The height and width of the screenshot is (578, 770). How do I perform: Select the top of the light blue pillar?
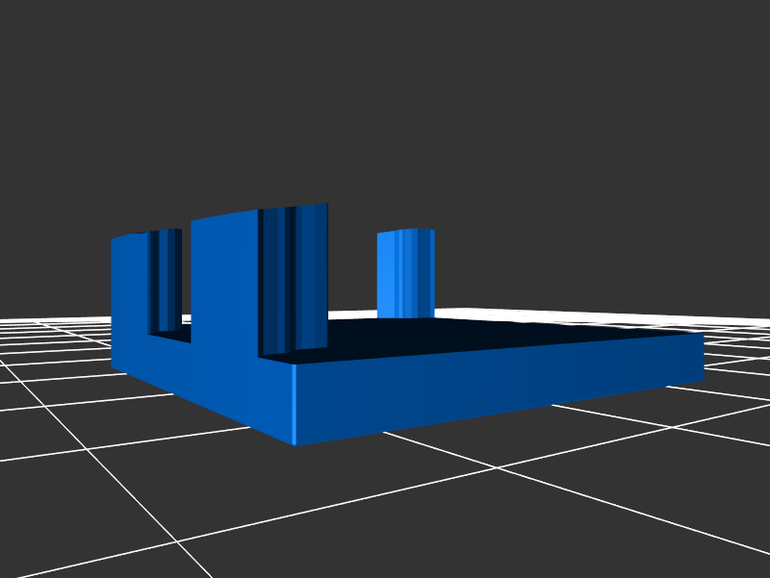tap(405, 232)
